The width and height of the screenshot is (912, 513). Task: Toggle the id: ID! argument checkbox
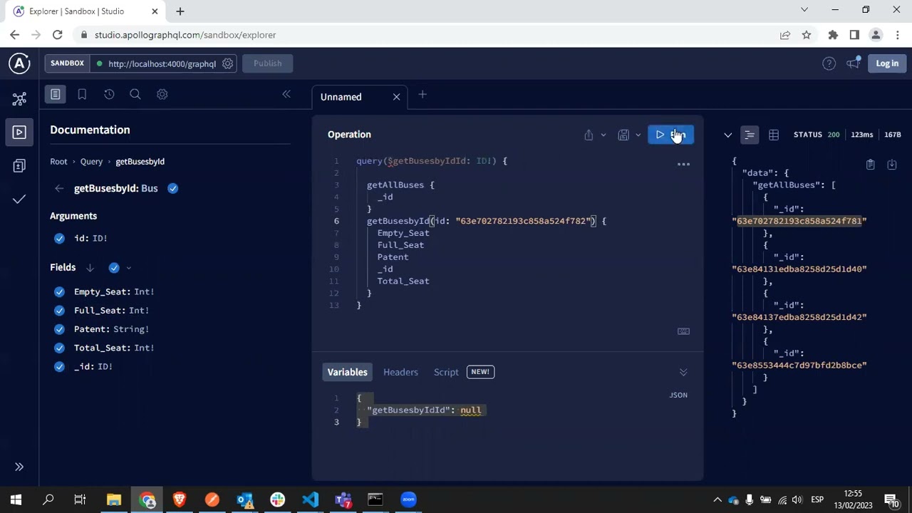tap(59, 238)
